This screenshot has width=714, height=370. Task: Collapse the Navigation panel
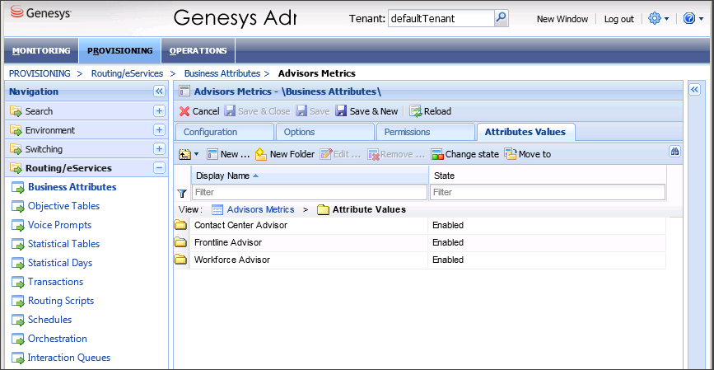pyautogui.click(x=159, y=91)
